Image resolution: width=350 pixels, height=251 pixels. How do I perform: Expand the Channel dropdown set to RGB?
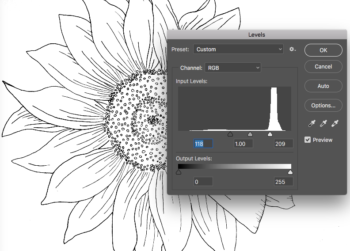coord(232,68)
